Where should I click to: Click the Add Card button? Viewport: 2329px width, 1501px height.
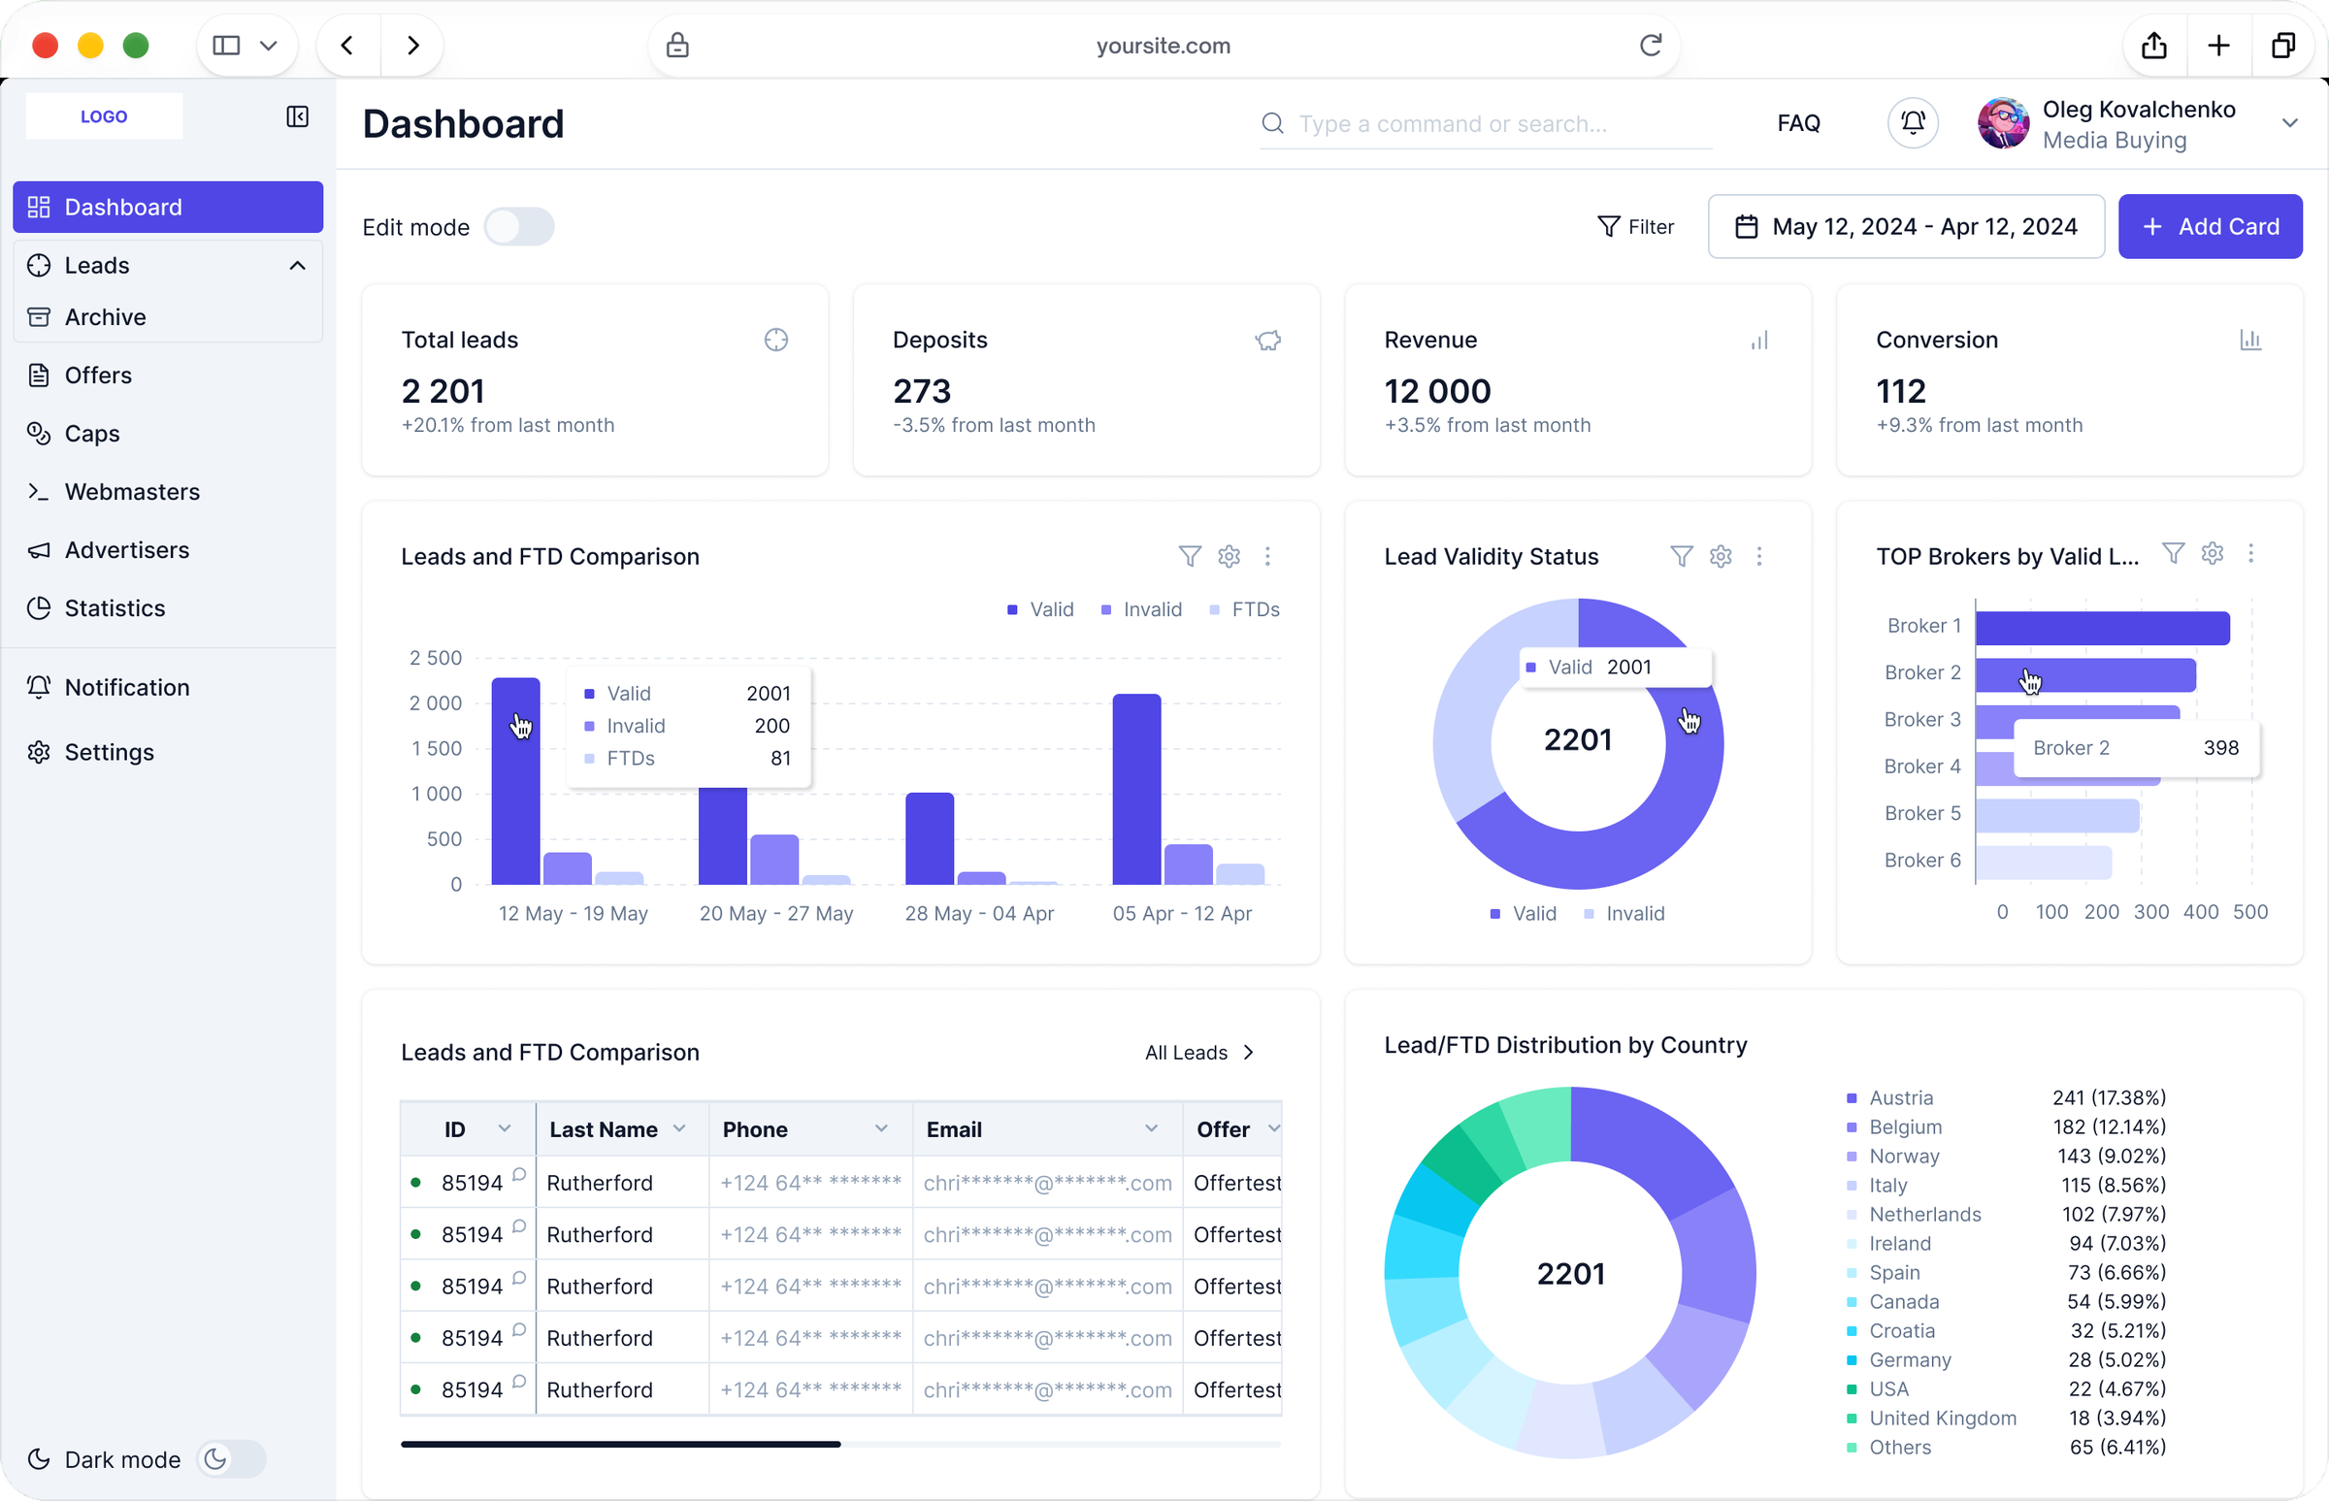[x=2210, y=227]
